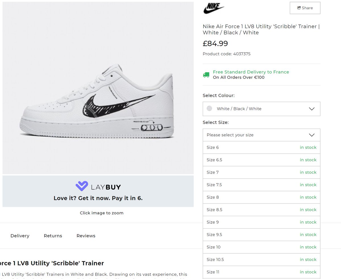Choose Size 7.5 from the list

pos(261,185)
